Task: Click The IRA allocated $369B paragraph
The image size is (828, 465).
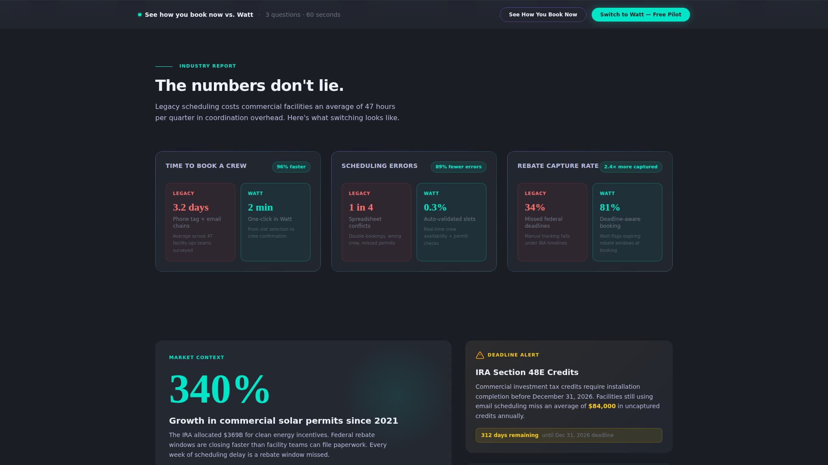Action: tap(278, 445)
